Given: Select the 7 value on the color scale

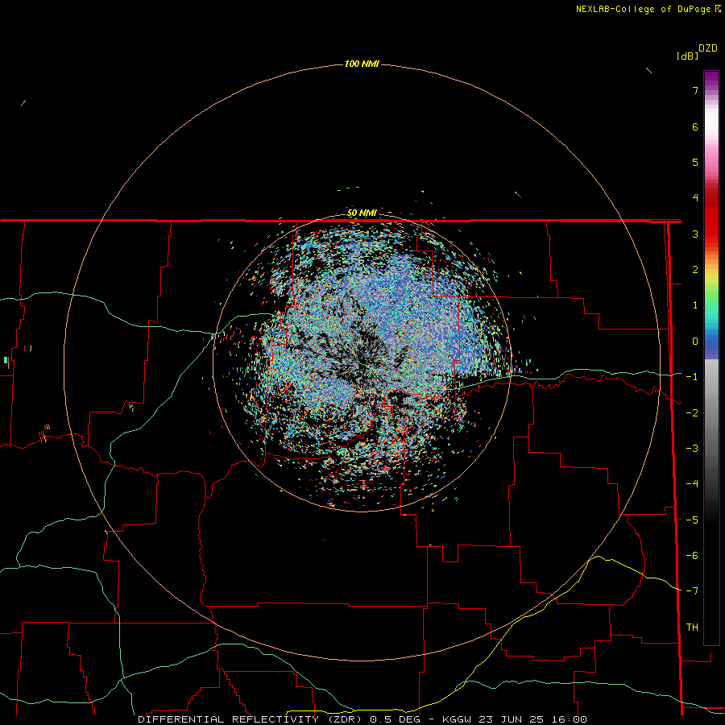Looking at the screenshot, I should 695,90.
